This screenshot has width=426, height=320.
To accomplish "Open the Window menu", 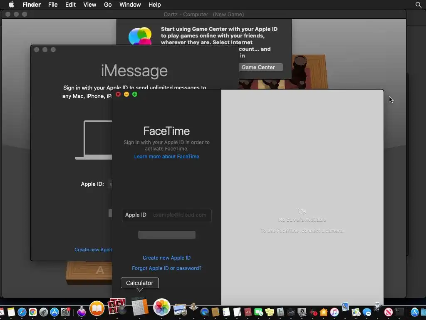I will click(130, 5).
